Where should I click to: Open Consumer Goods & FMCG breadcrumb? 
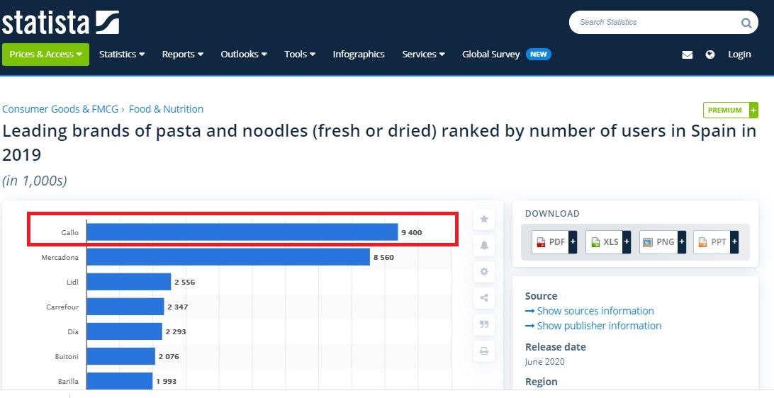(60, 109)
